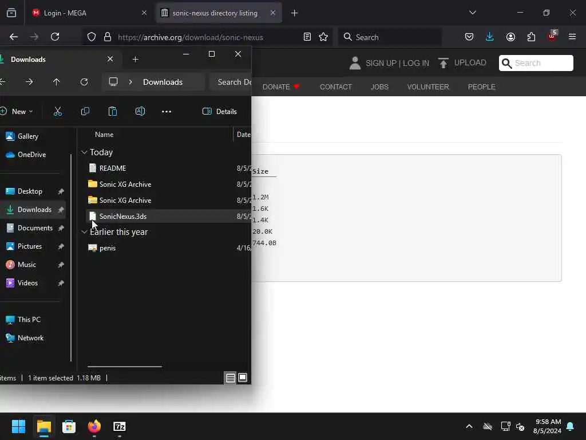Select the zipped Sonic XG Archive item
This screenshot has height=440, width=586.
pos(125,201)
